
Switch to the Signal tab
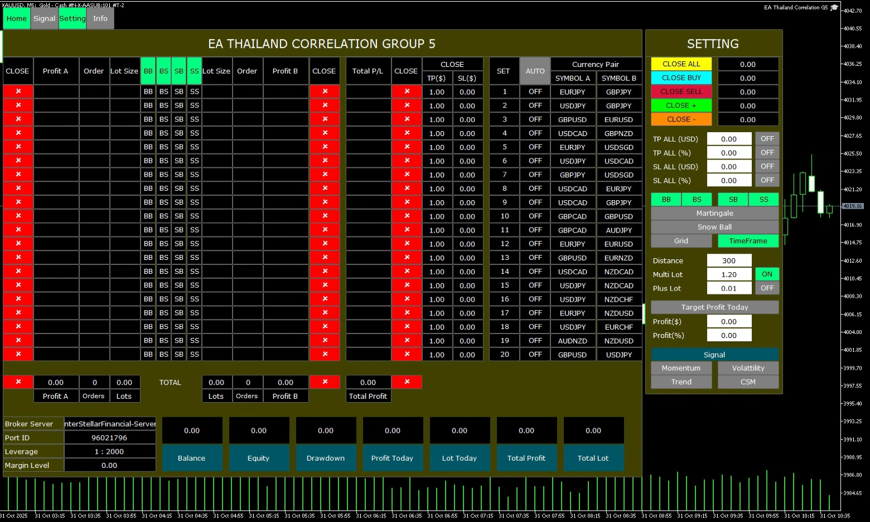(x=44, y=18)
